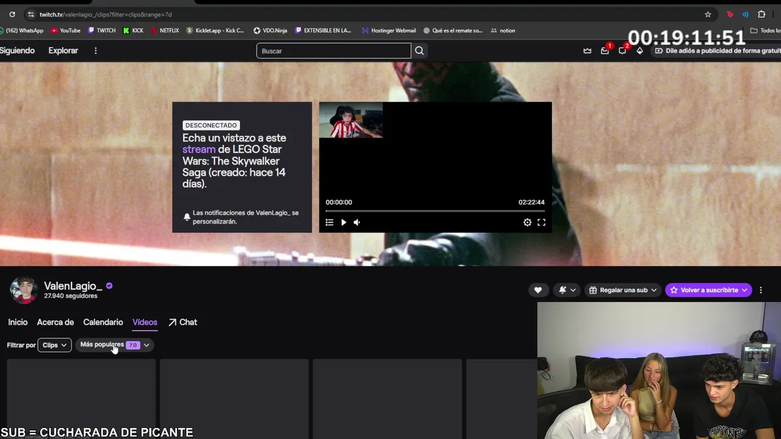Viewport: 781px width, 439px height.
Task: Switch to the Inicio tab
Action: (x=18, y=322)
